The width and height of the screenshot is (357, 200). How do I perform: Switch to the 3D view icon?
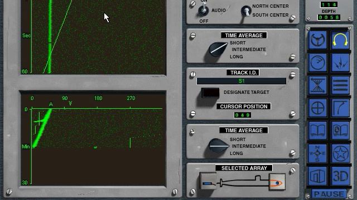pos(340,176)
